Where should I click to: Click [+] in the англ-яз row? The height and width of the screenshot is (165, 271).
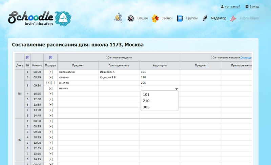[48, 83]
